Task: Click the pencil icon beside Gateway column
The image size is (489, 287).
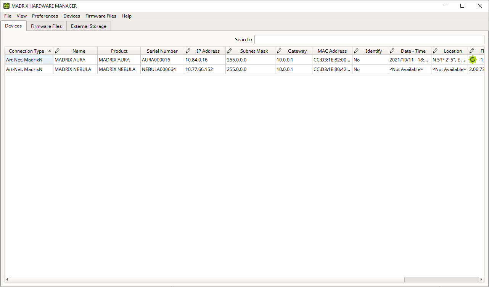Action: tap(279, 51)
